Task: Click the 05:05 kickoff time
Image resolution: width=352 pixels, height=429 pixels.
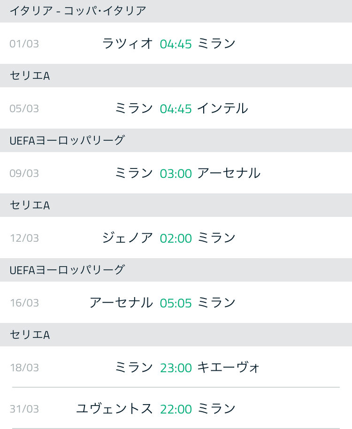Action: (x=176, y=303)
